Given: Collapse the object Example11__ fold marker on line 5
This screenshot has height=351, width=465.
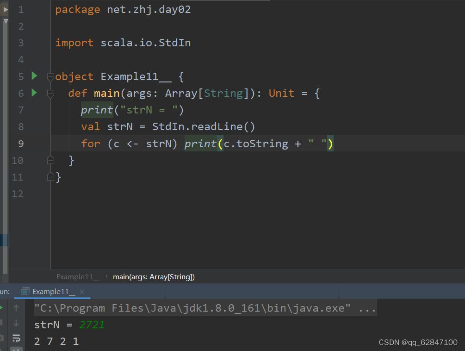Looking at the screenshot, I should coord(50,77).
